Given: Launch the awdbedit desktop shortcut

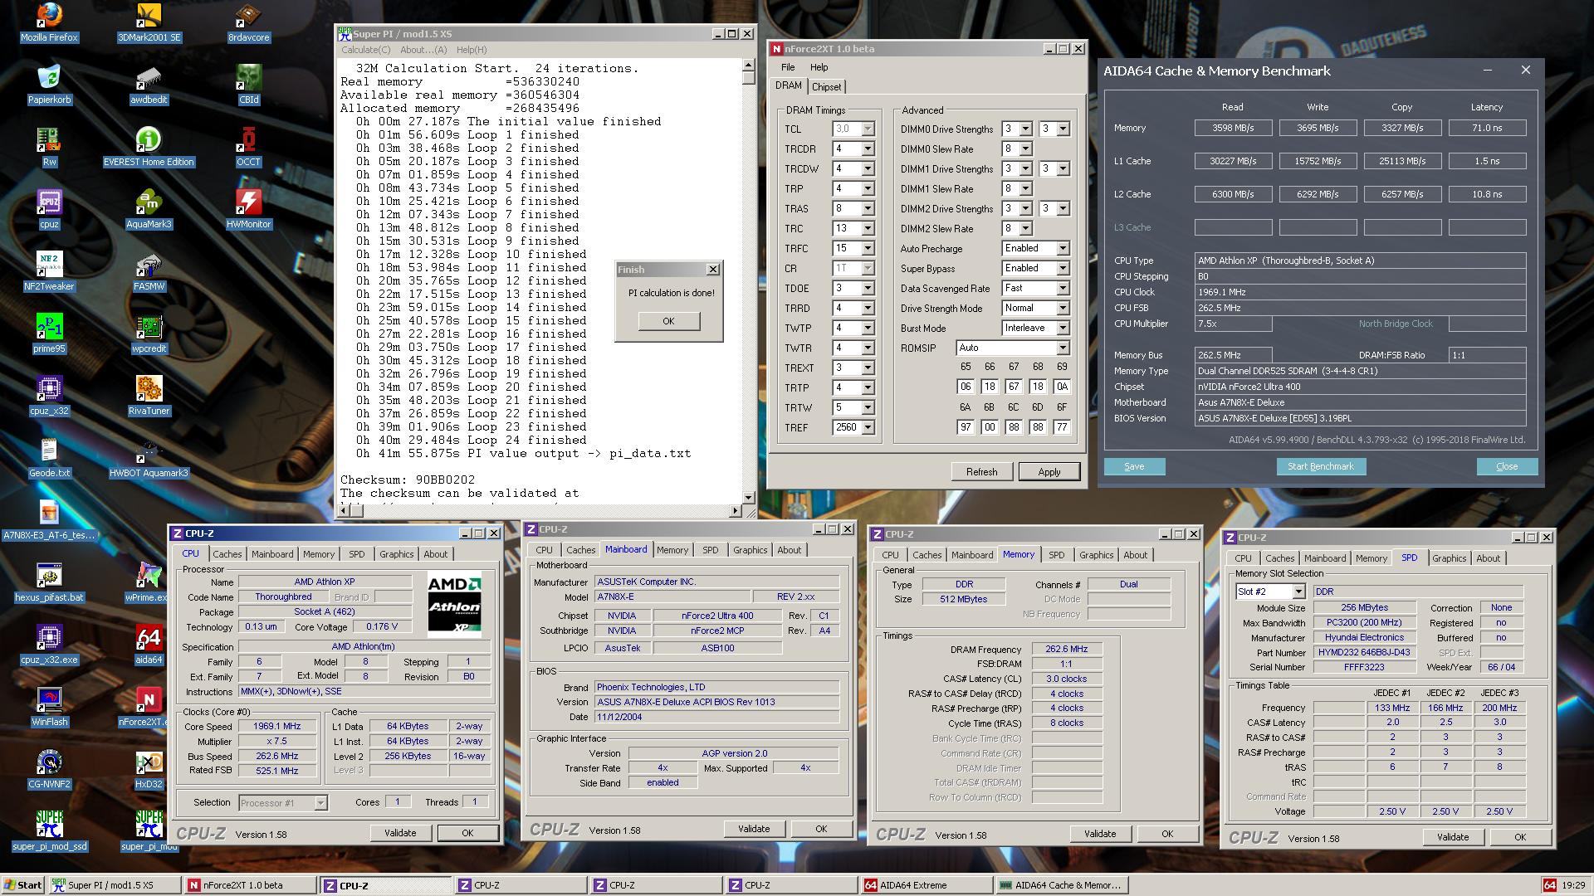Looking at the screenshot, I should tap(149, 85).
